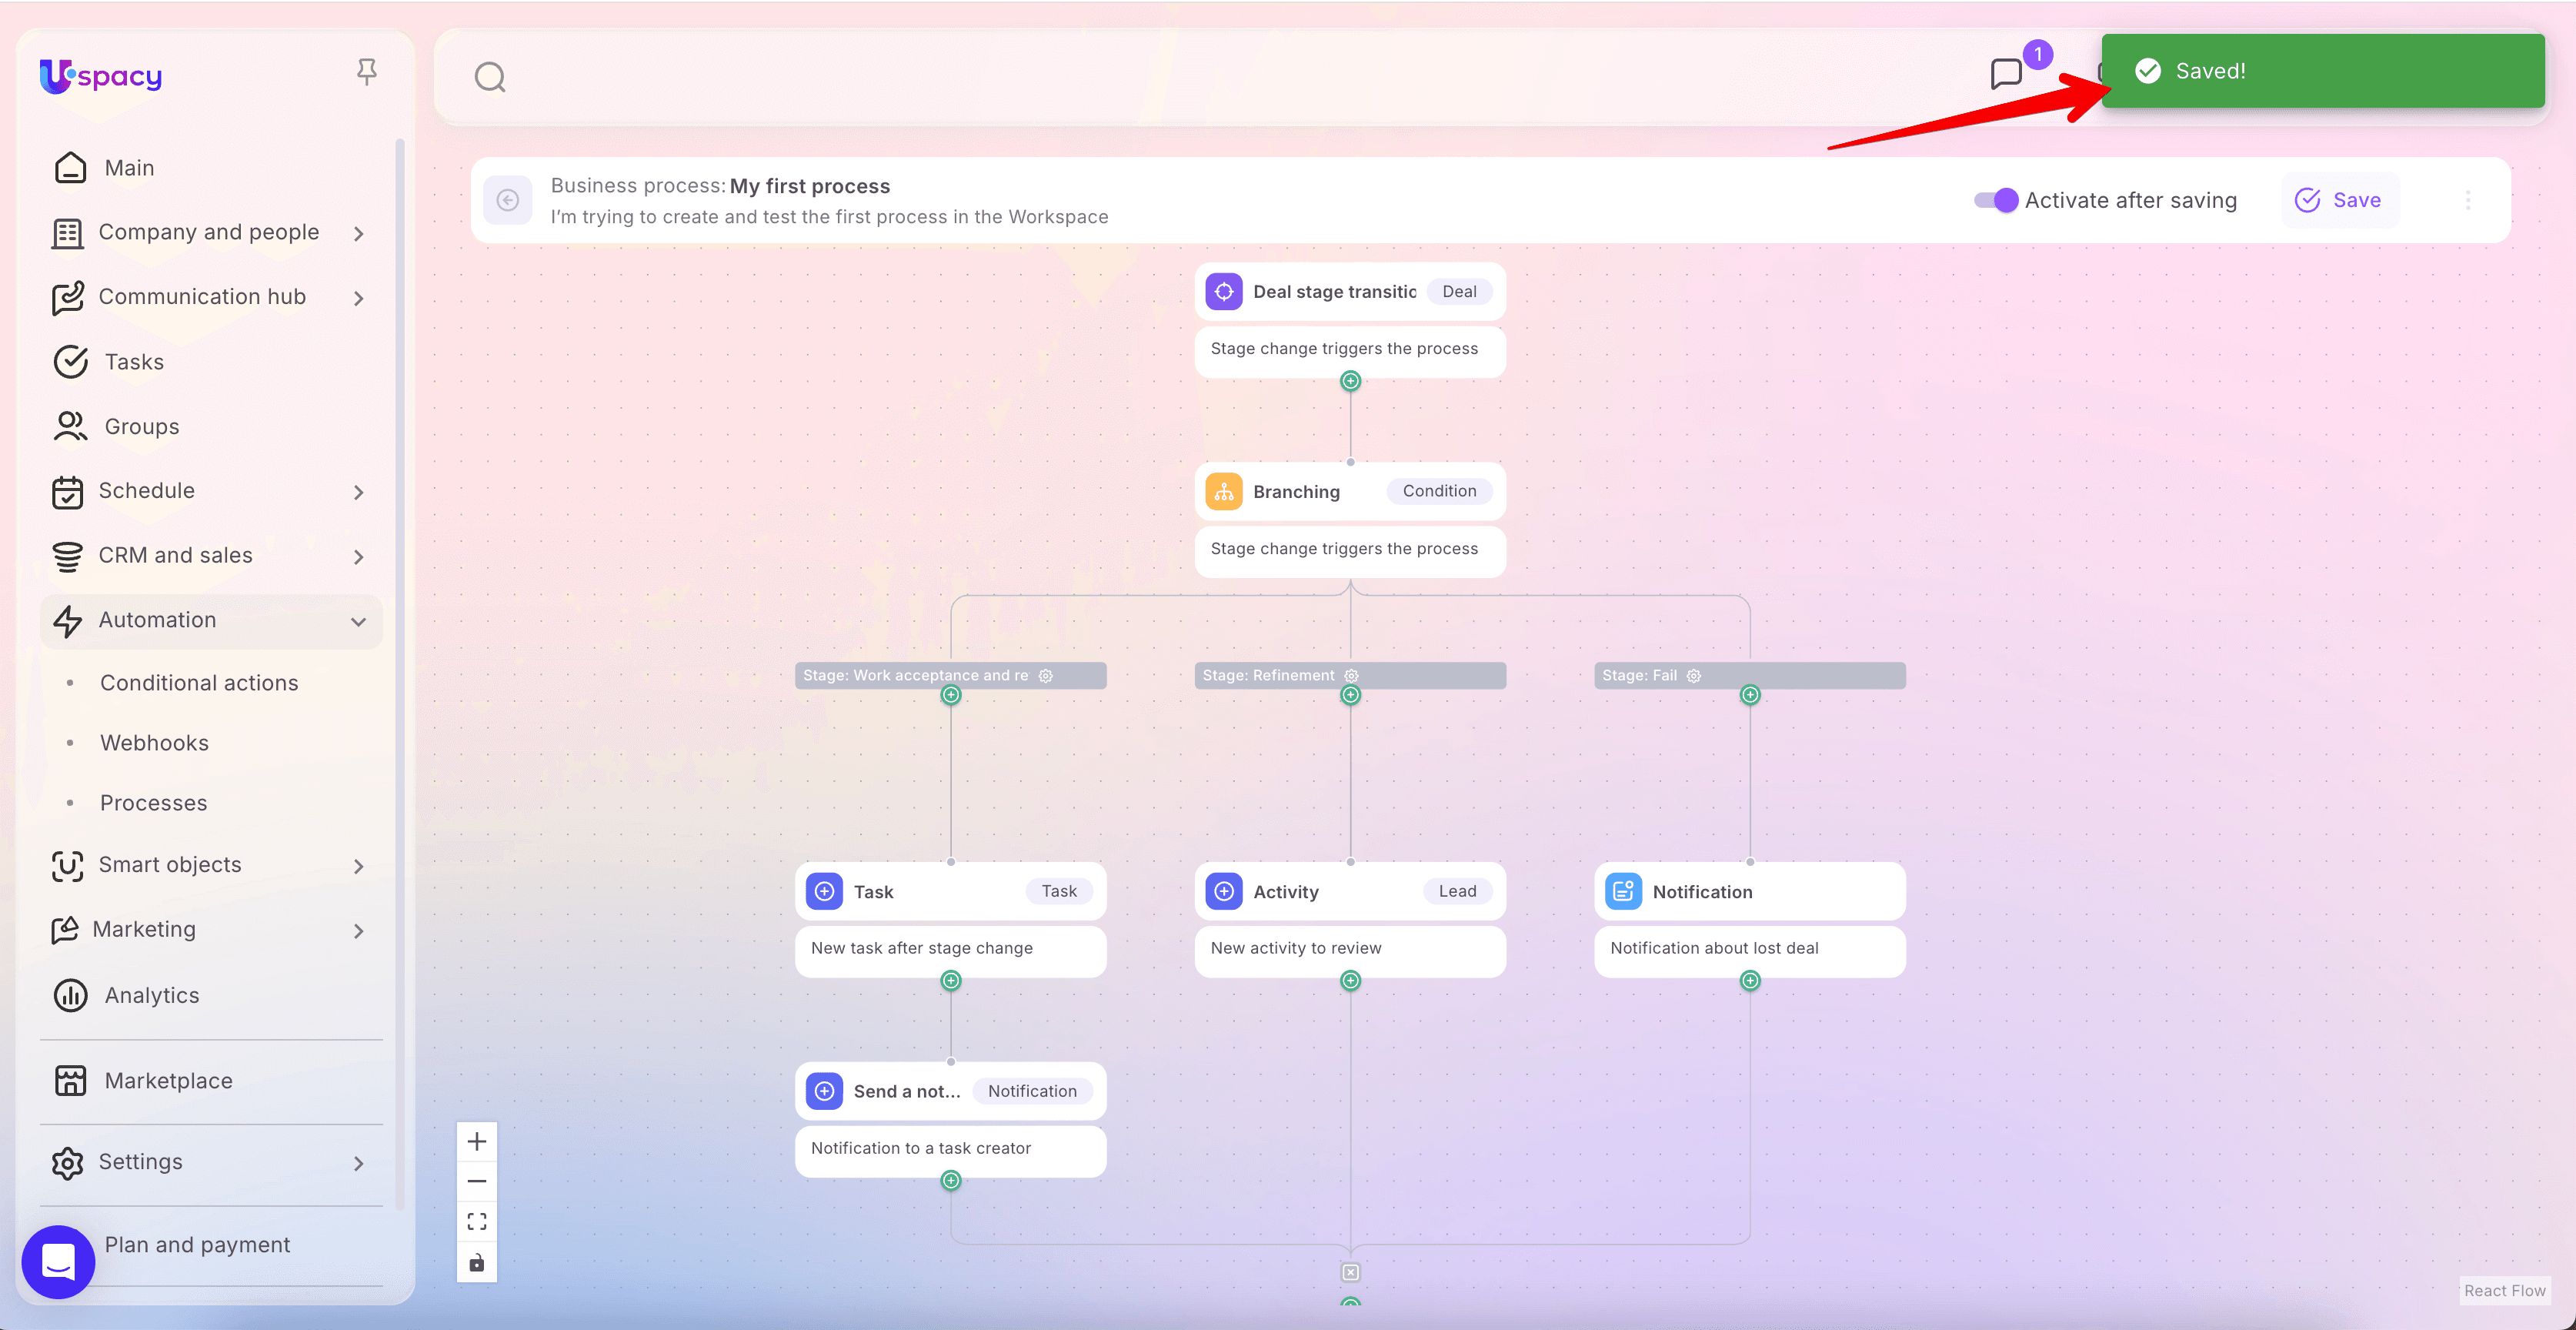Toggle the canvas lock interactivity button
2576x1330 pixels.
477,1262
